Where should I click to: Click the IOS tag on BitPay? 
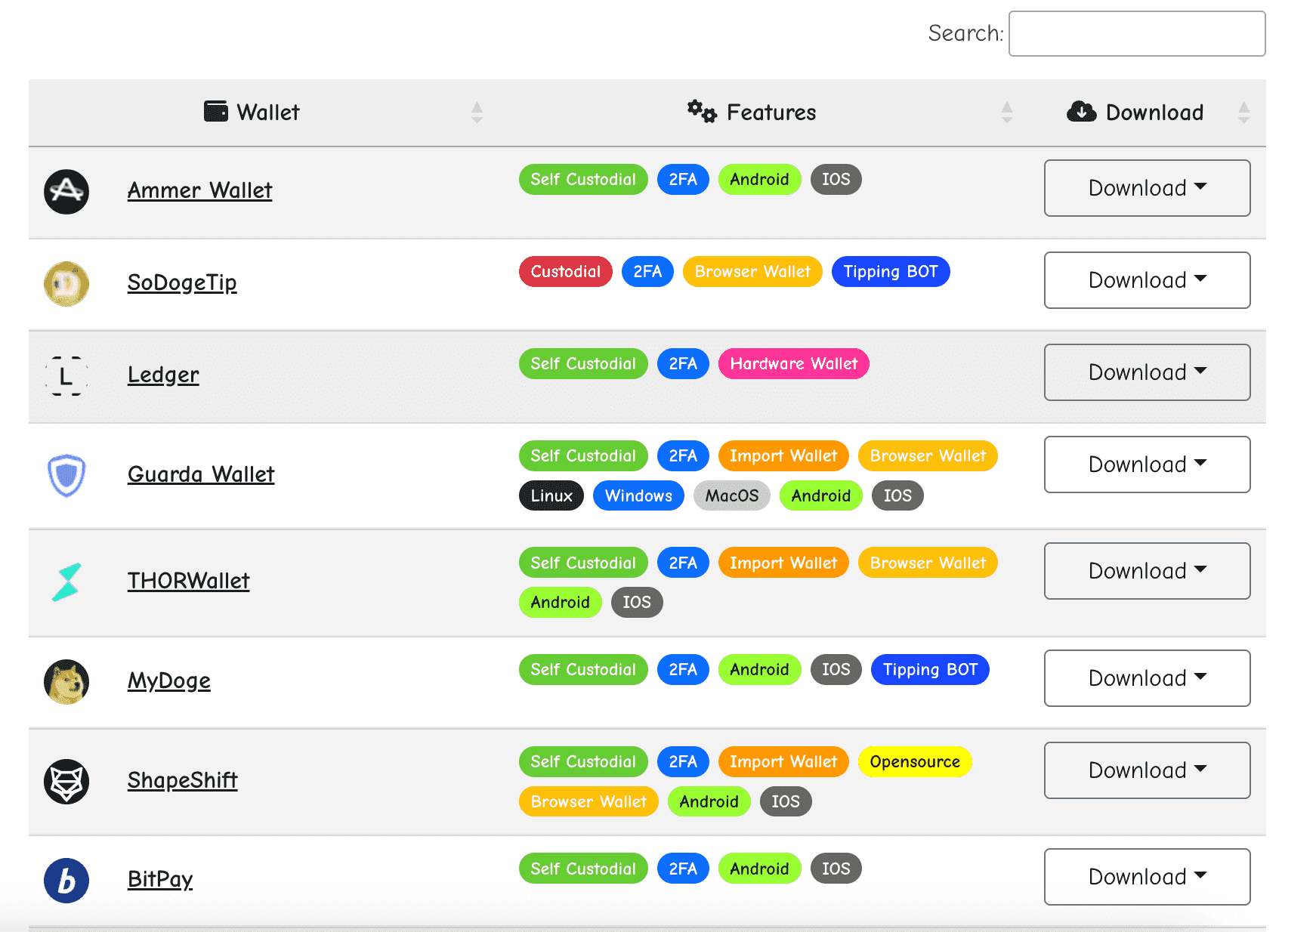click(836, 869)
